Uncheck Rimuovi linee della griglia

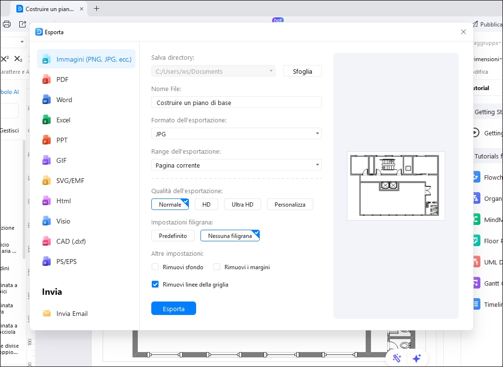click(x=155, y=285)
